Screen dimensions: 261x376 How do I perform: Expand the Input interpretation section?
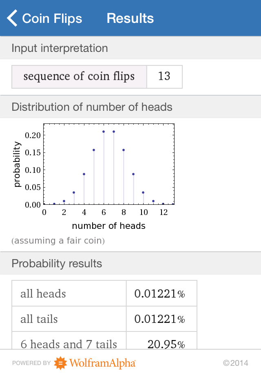(60, 48)
